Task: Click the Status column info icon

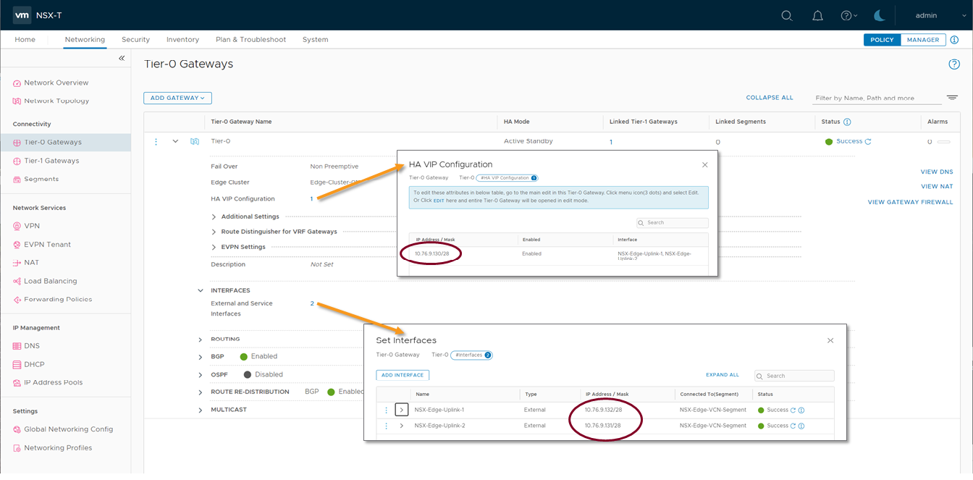Action: tap(847, 122)
